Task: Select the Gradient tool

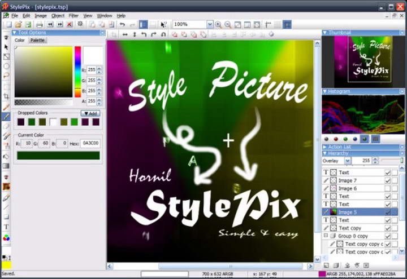Action: (x=6, y=166)
